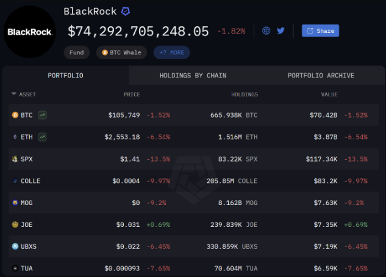Image resolution: width=386 pixels, height=277 pixels.
Task: Open the BlackRock website globe icon
Action: coord(266,31)
